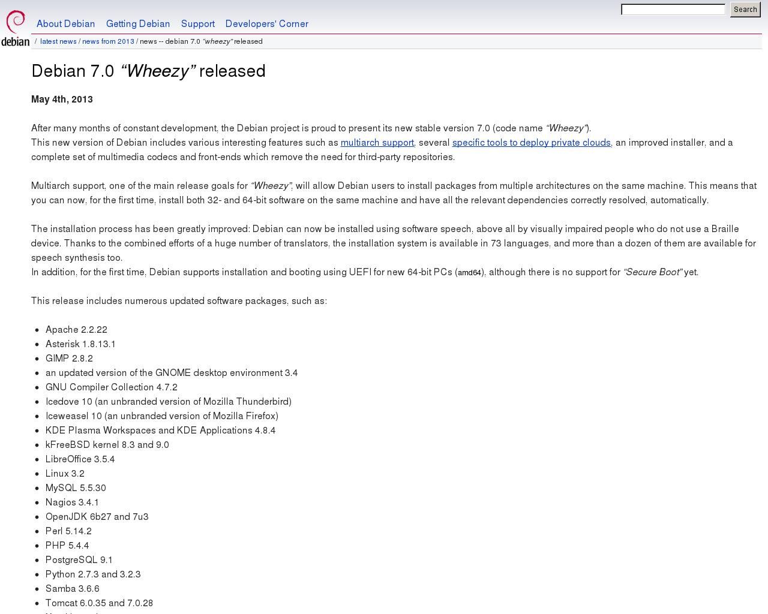768x614 pixels.
Task: Click the Search button
Action: 745,10
